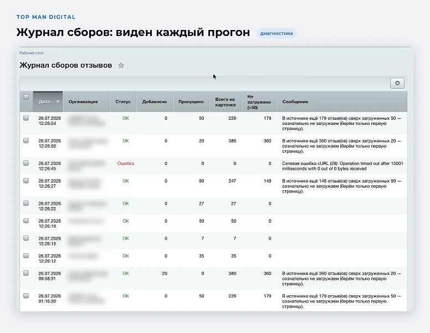Tick checkbox for row 12:26:27
The image size is (430, 333).
pos(26,180)
